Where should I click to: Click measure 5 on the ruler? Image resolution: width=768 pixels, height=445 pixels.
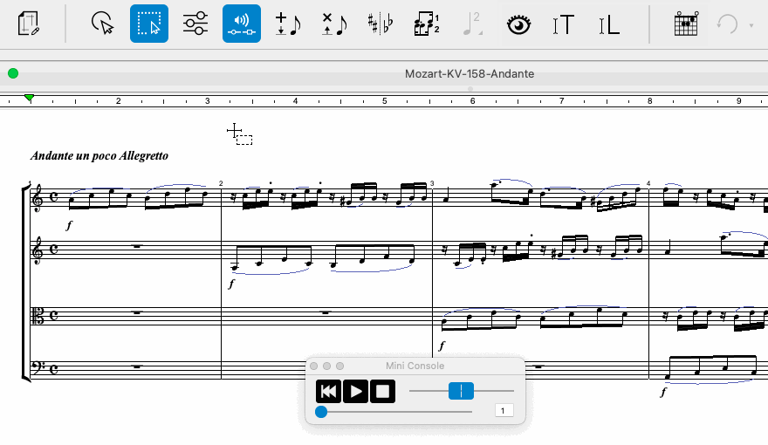tap(385, 101)
